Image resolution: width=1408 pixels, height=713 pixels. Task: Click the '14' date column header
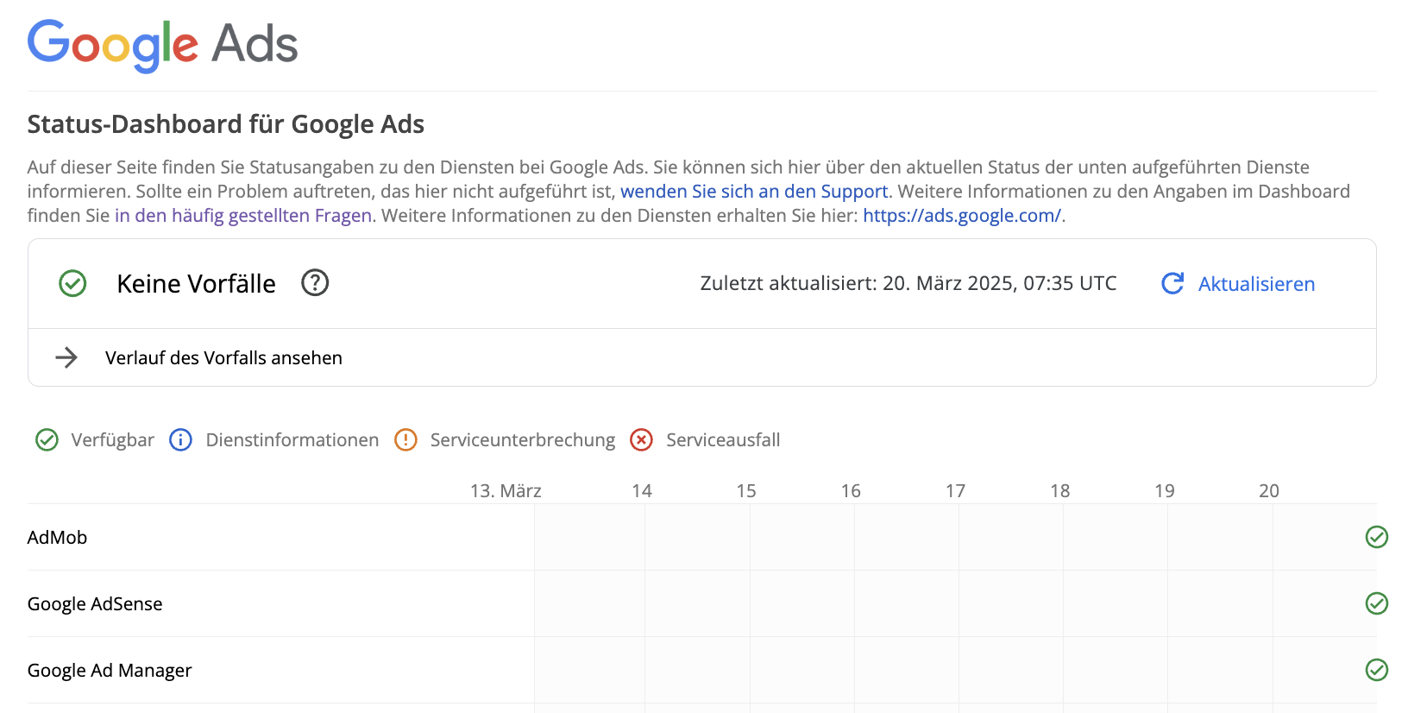tap(642, 490)
